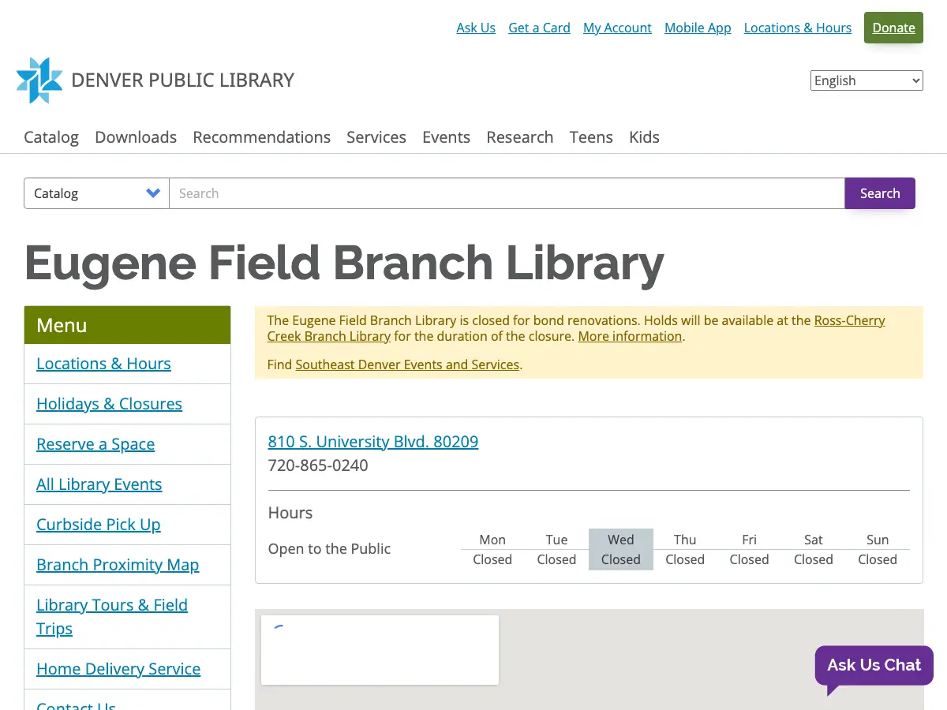947x710 pixels.
Task: Click into the catalog Search text field
Action: [507, 193]
